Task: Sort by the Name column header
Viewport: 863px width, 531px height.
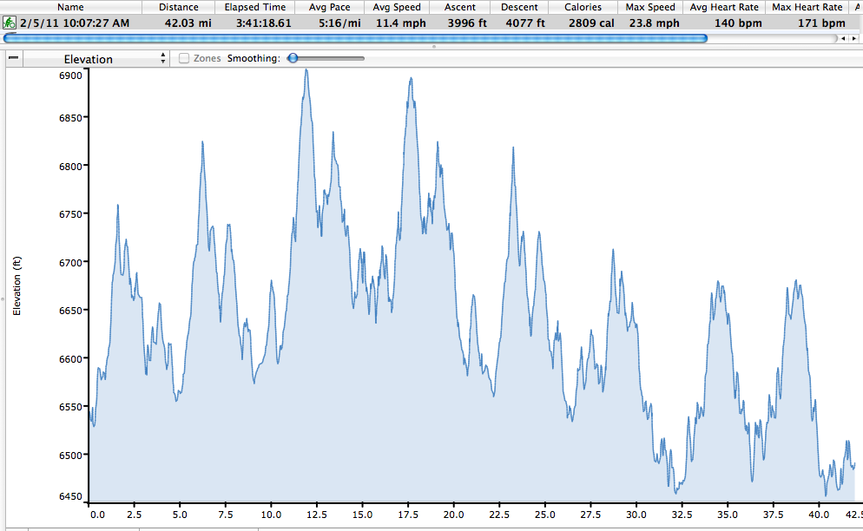Action: click(70, 7)
